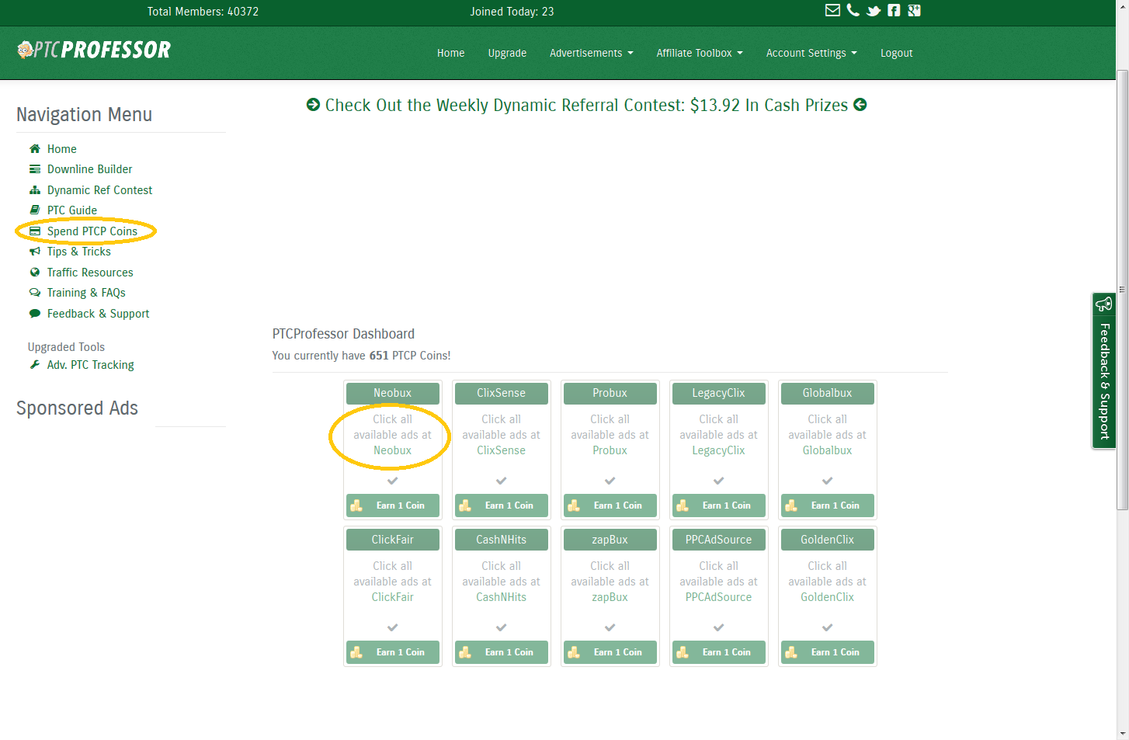Click the Neobux site button
The image size is (1129, 740).
pos(393,393)
